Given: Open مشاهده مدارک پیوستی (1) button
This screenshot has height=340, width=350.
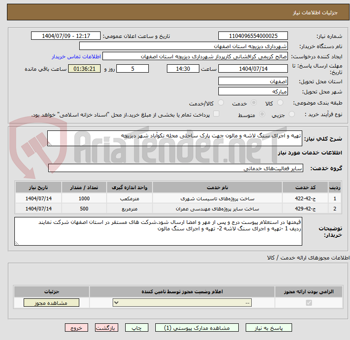Looking at the screenshot, I should click(197, 328).
